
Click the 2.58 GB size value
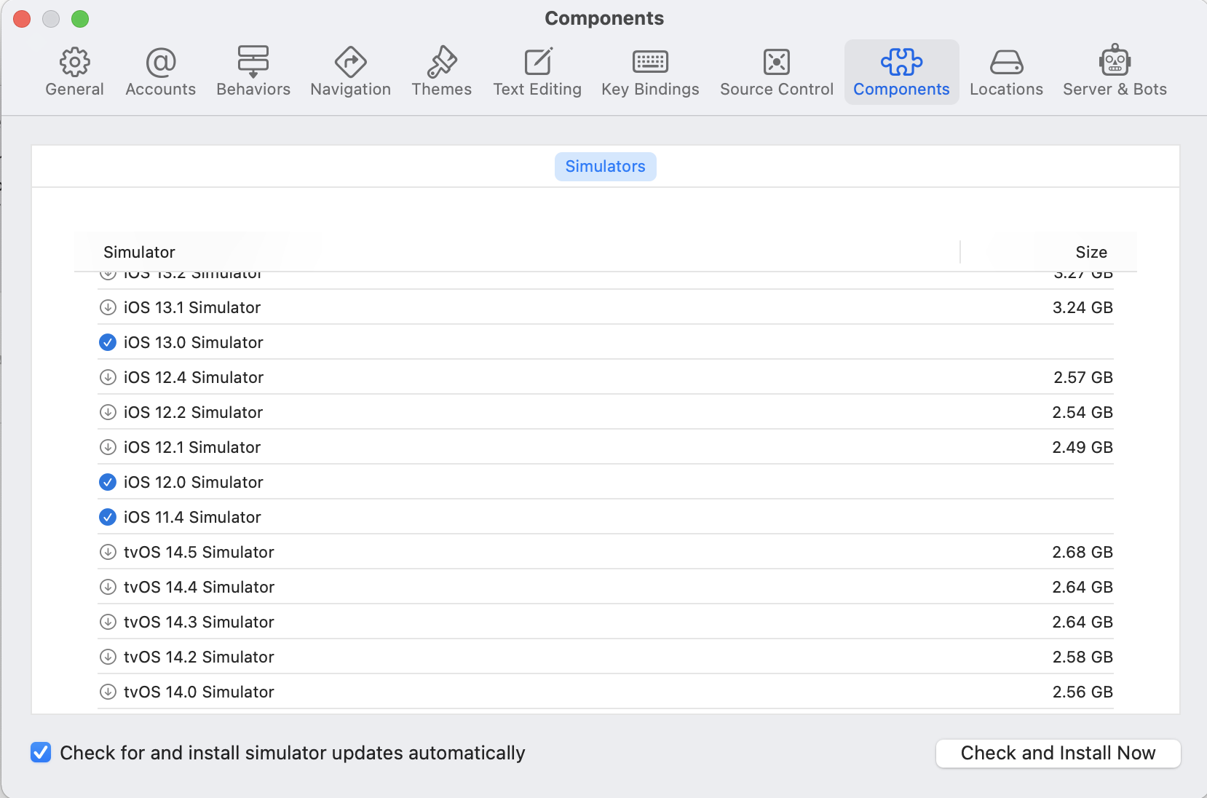pyautogui.click(x=1083, y=657)
